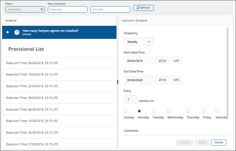Screen dimensions: 236x151
Task: Click the Instruction Schedule panel scrollbar
Action: [228, 73]
